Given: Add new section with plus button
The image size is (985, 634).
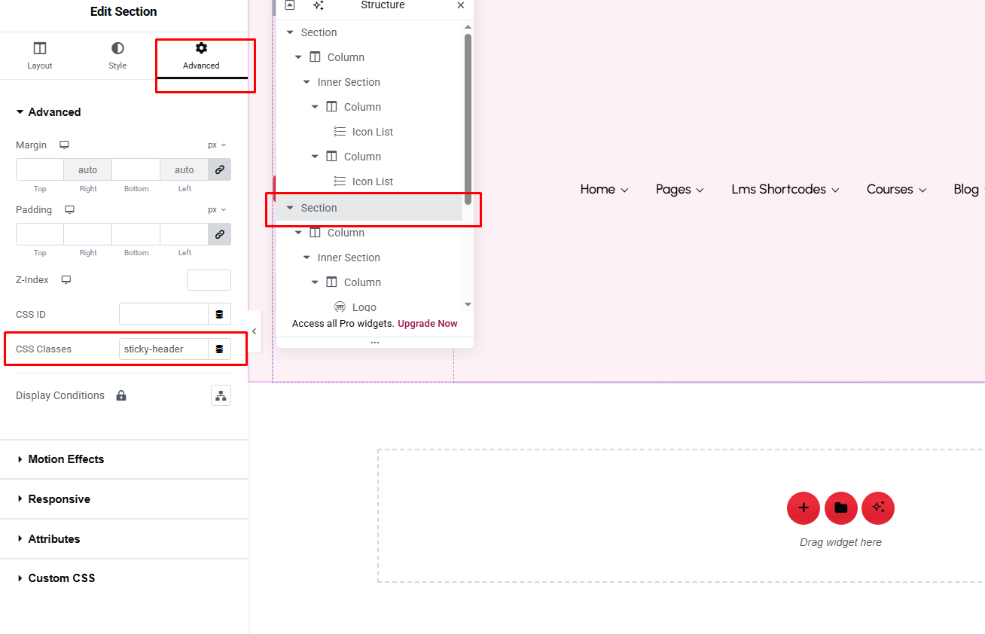Looking at the screenshot, I should tap(804, 508).
